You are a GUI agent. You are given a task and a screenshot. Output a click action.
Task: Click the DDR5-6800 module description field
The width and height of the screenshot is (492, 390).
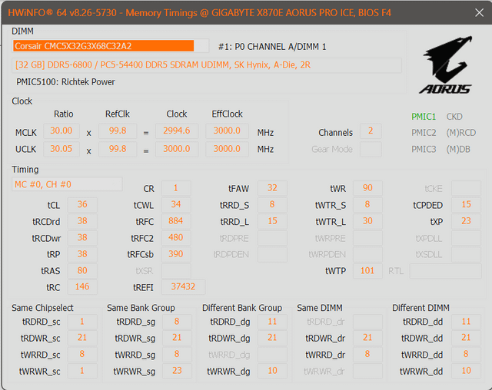[x=207, y=65]
